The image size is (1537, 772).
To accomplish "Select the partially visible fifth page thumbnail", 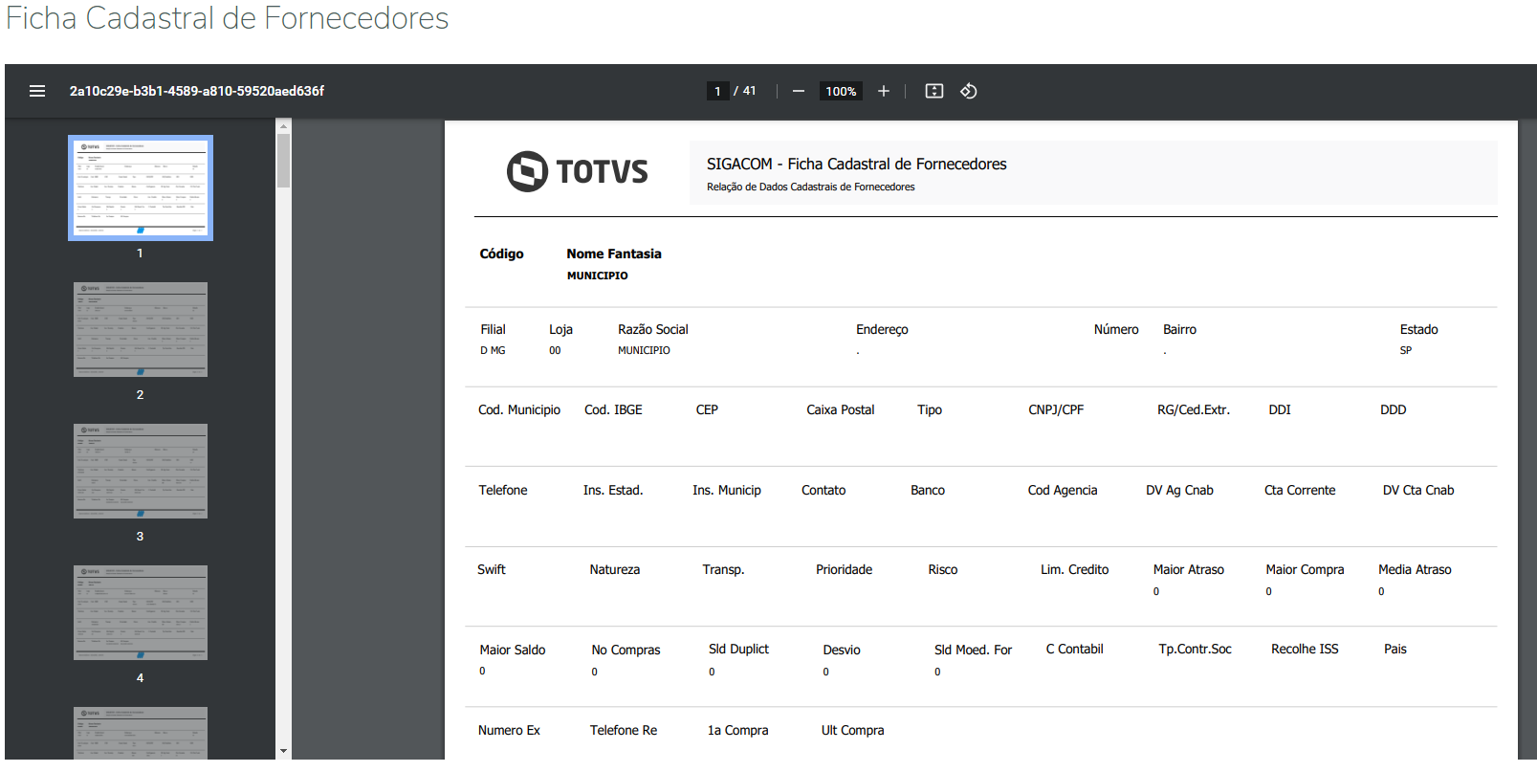I will pos(141,733).
